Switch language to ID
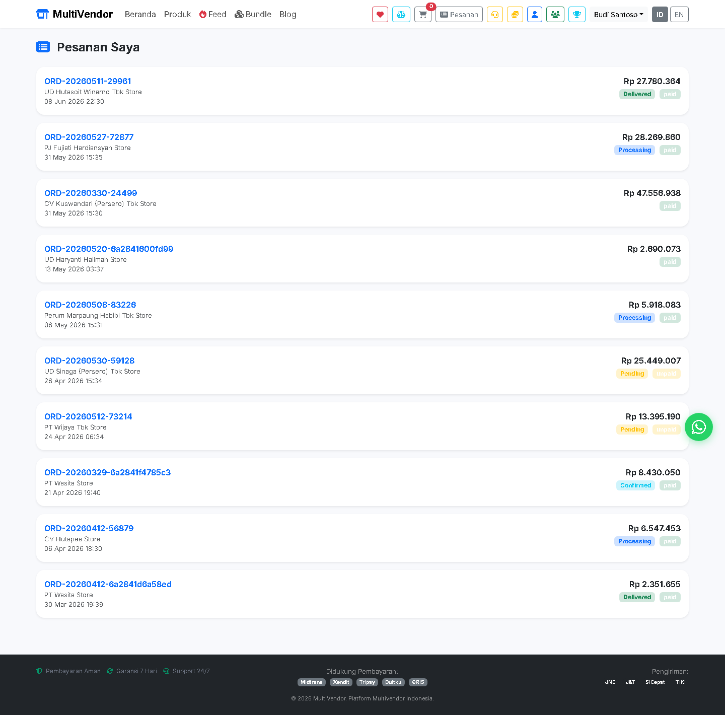Viewport: 725px width, 715px height. pos(660,15)
